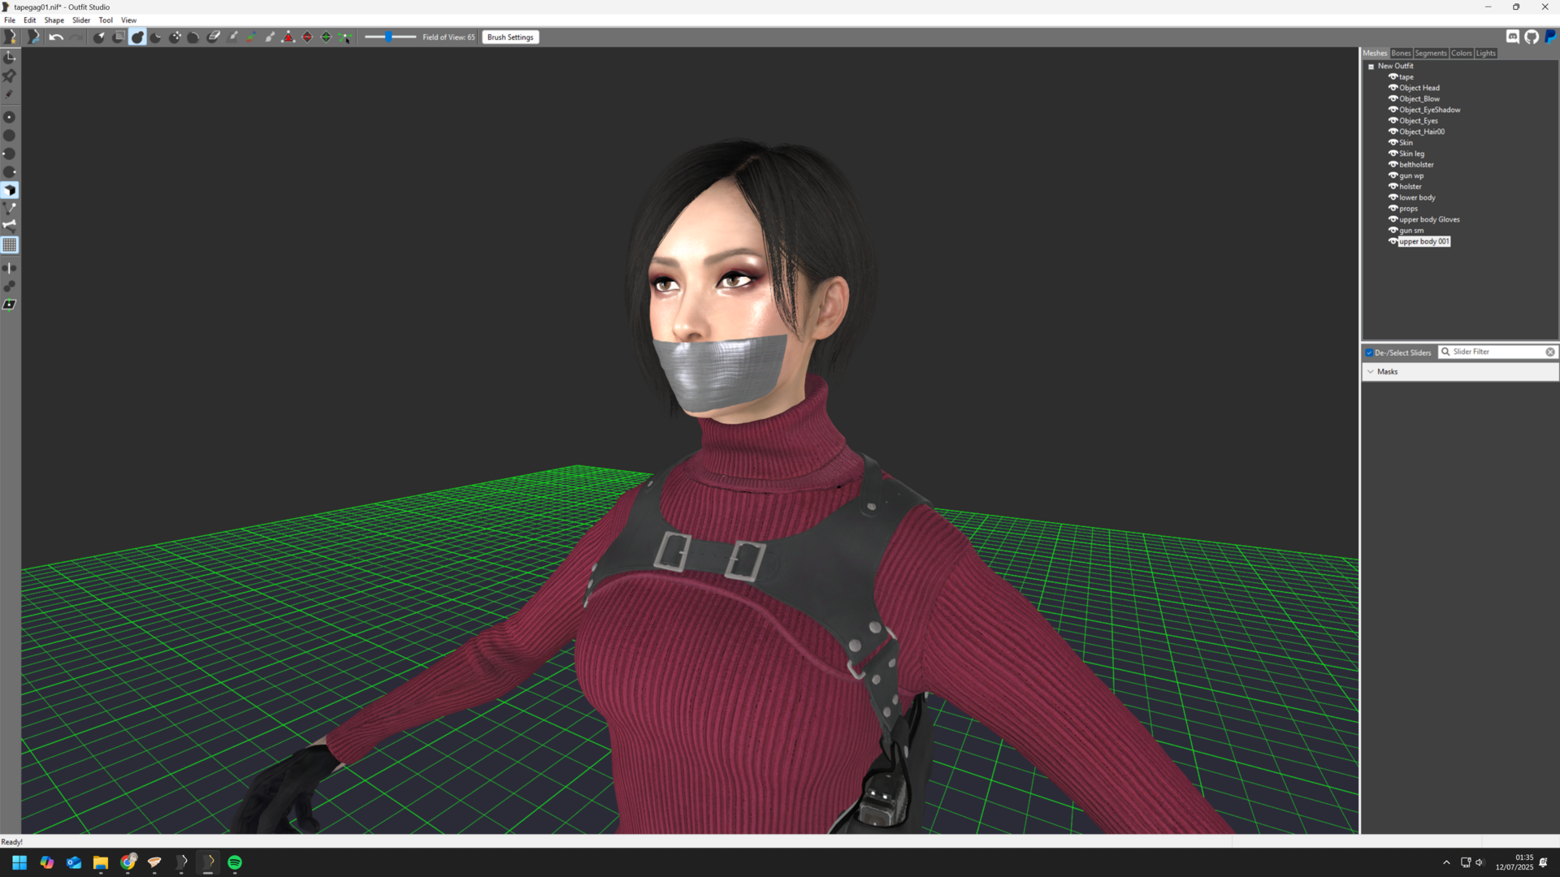Viewport: 1560px width, 877px height.
Task: Open the Shape menu
Action: (54, 20)
